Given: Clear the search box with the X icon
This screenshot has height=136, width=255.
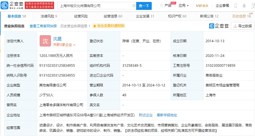Looking at the screenshot, I should point(134,6).
